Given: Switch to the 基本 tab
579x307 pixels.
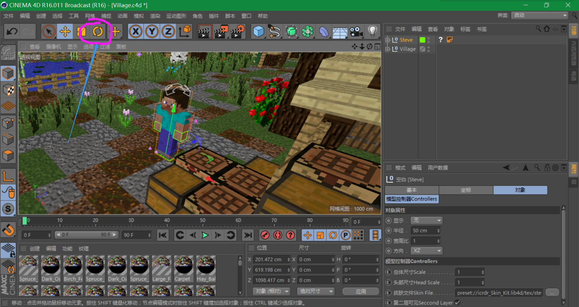Looking at the screenshot, I should click(412, 190).
